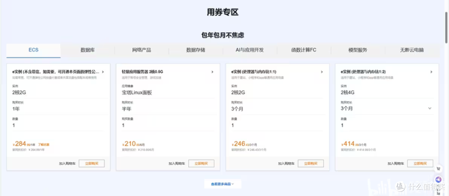Switch to the 网络产品 tab
The image size is (449, 196).
click(141, 50)
